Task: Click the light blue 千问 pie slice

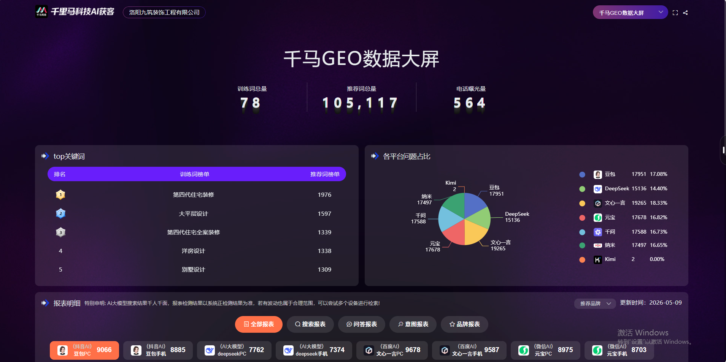Action: (449, 219)
